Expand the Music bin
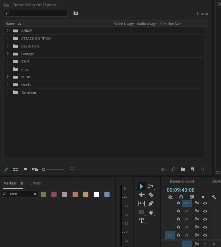The image size is (221, 247). tap(8, 77)
